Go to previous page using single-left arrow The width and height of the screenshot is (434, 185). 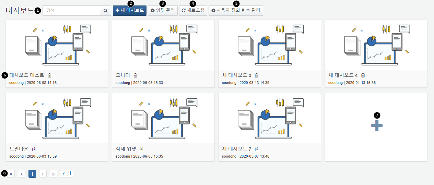22,174
